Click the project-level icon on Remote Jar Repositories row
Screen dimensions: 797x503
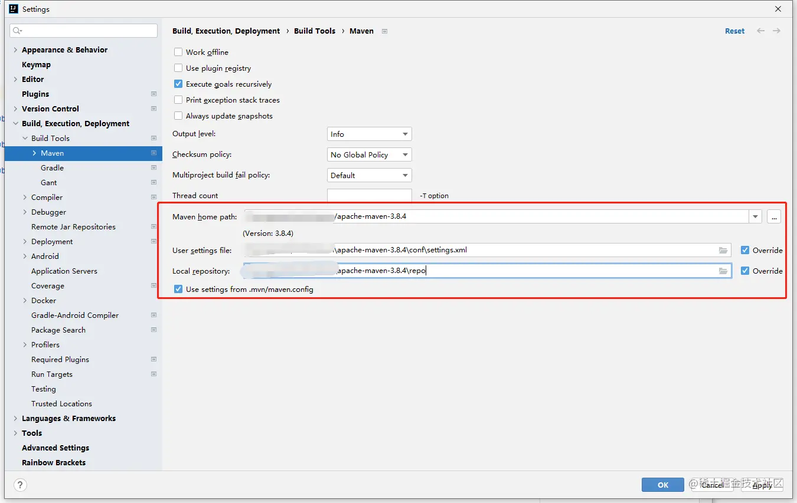click(153, 226)
